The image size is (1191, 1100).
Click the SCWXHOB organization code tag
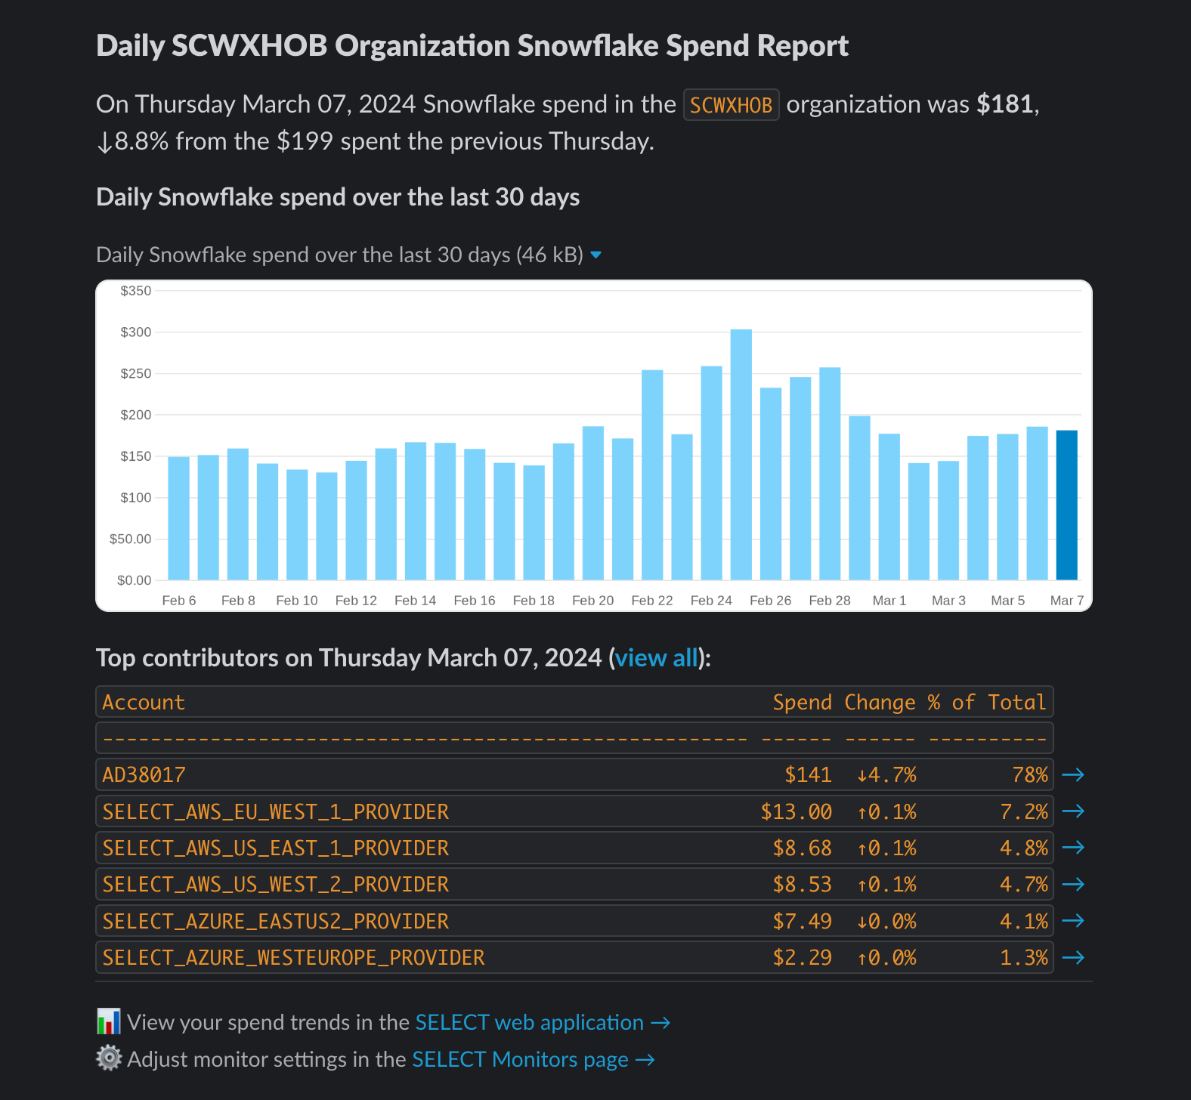point(731,104)
